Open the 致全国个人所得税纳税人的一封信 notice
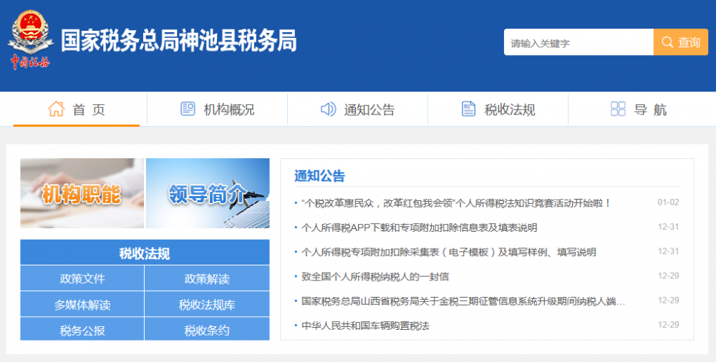Screen dimensions: 716x362 (x=375, y=276)
